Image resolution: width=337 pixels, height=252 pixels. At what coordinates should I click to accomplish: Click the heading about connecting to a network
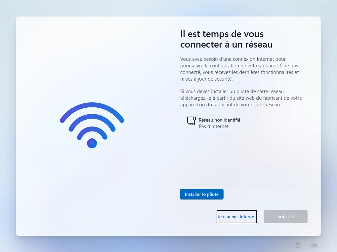[226, 39]
